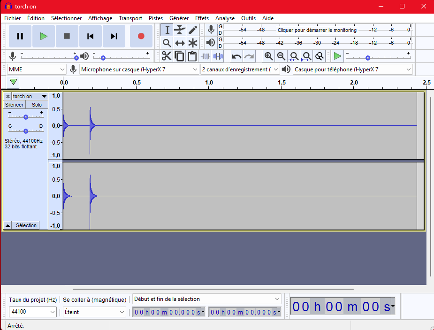Open the Casque pour téléphone output dropdown
The image size is (434, 330).
353,69
